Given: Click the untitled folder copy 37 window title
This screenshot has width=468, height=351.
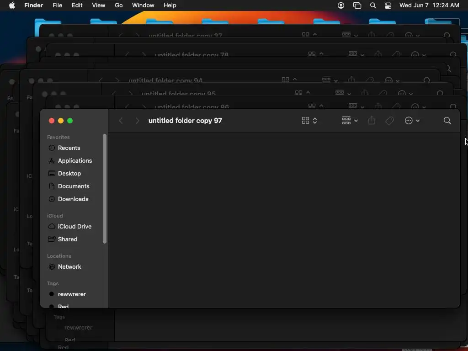Looking at the screenshot, I should 185,35.
